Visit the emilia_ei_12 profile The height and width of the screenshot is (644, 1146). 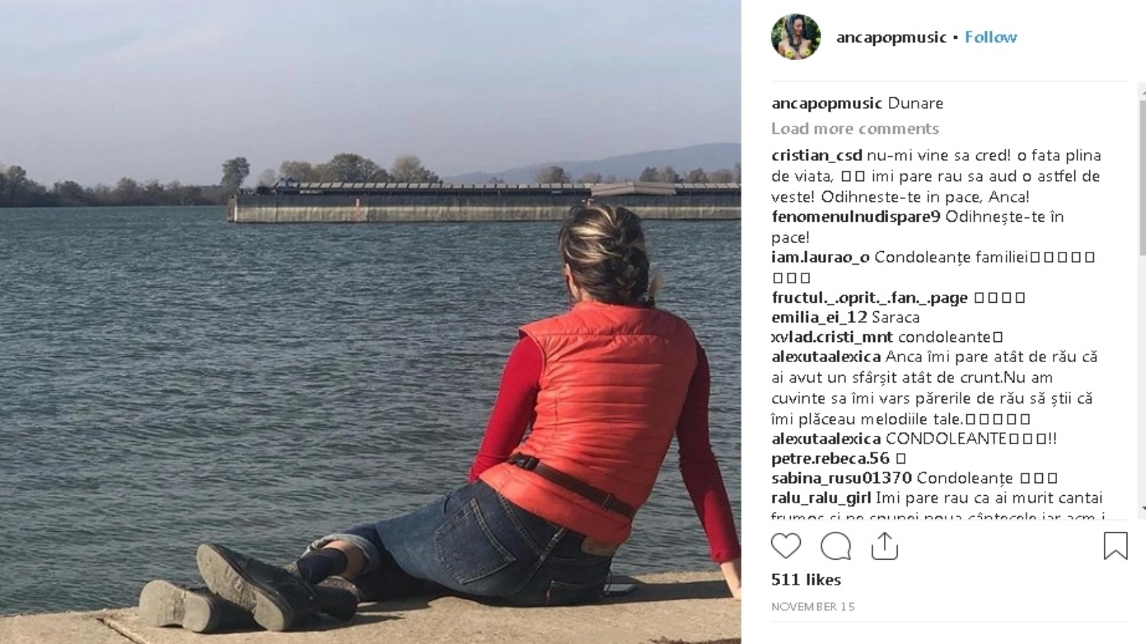(x=819, y=317)
